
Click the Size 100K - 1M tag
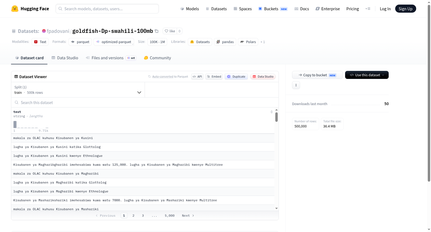(x=157, y=42)
